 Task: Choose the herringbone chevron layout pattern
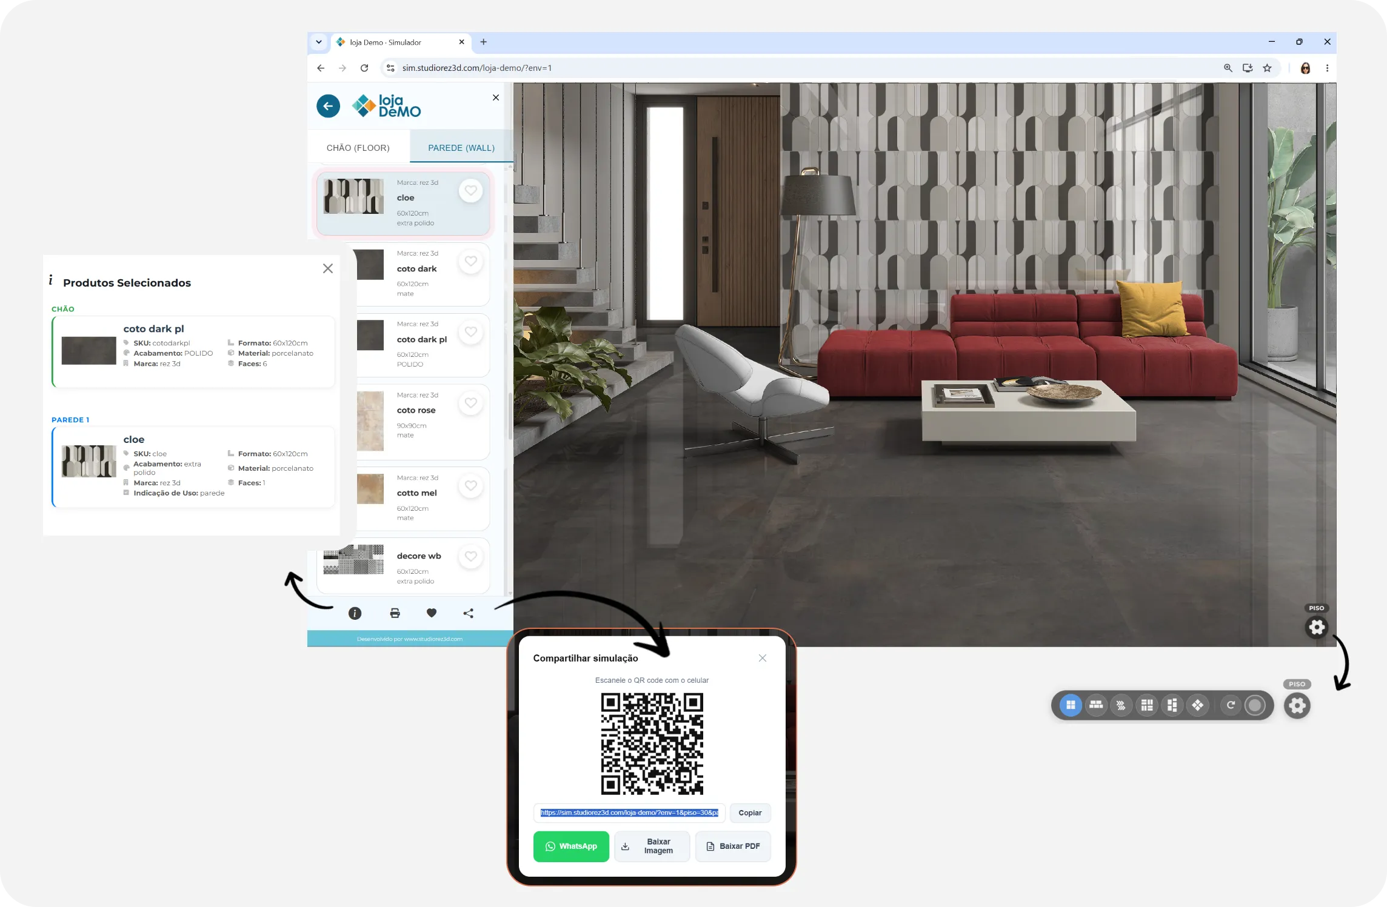point(1121,705)
